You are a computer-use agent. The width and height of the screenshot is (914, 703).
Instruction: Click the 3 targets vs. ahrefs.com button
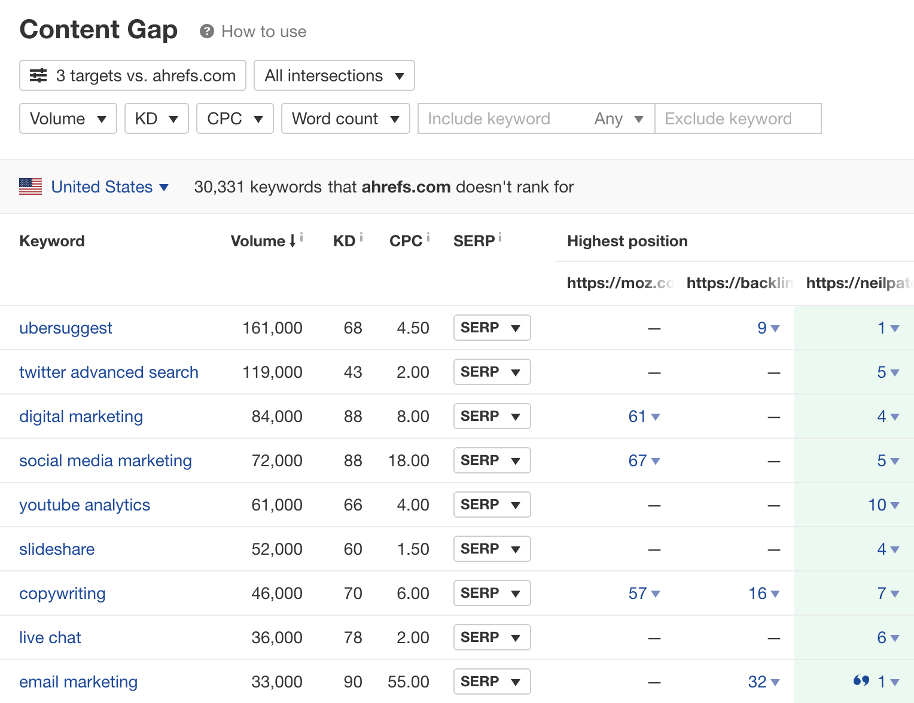point(133,75)
